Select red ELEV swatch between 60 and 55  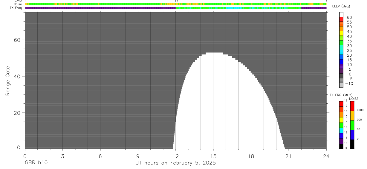tap(341, 19)
